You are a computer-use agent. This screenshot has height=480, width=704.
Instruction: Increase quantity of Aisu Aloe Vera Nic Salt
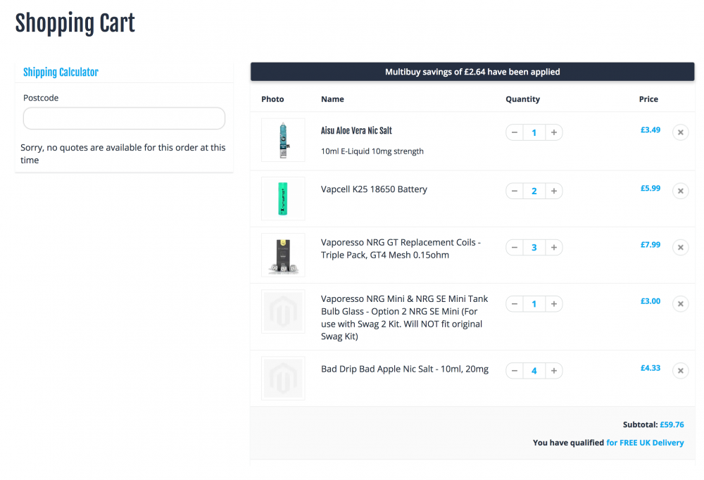pyautogui.click(x=554, y=132)
